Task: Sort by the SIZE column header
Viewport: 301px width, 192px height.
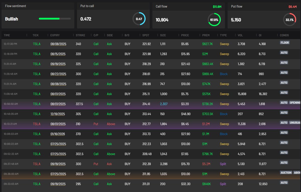Action: 163,35
